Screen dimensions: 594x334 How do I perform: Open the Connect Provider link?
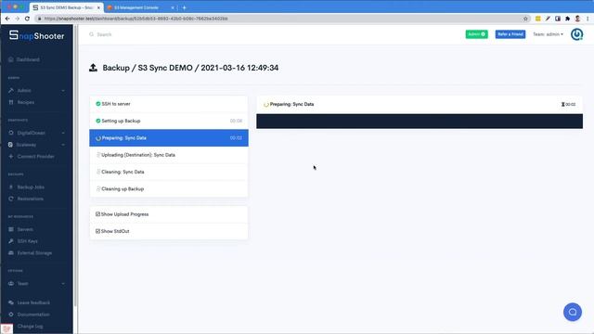[x=35, y=157]
